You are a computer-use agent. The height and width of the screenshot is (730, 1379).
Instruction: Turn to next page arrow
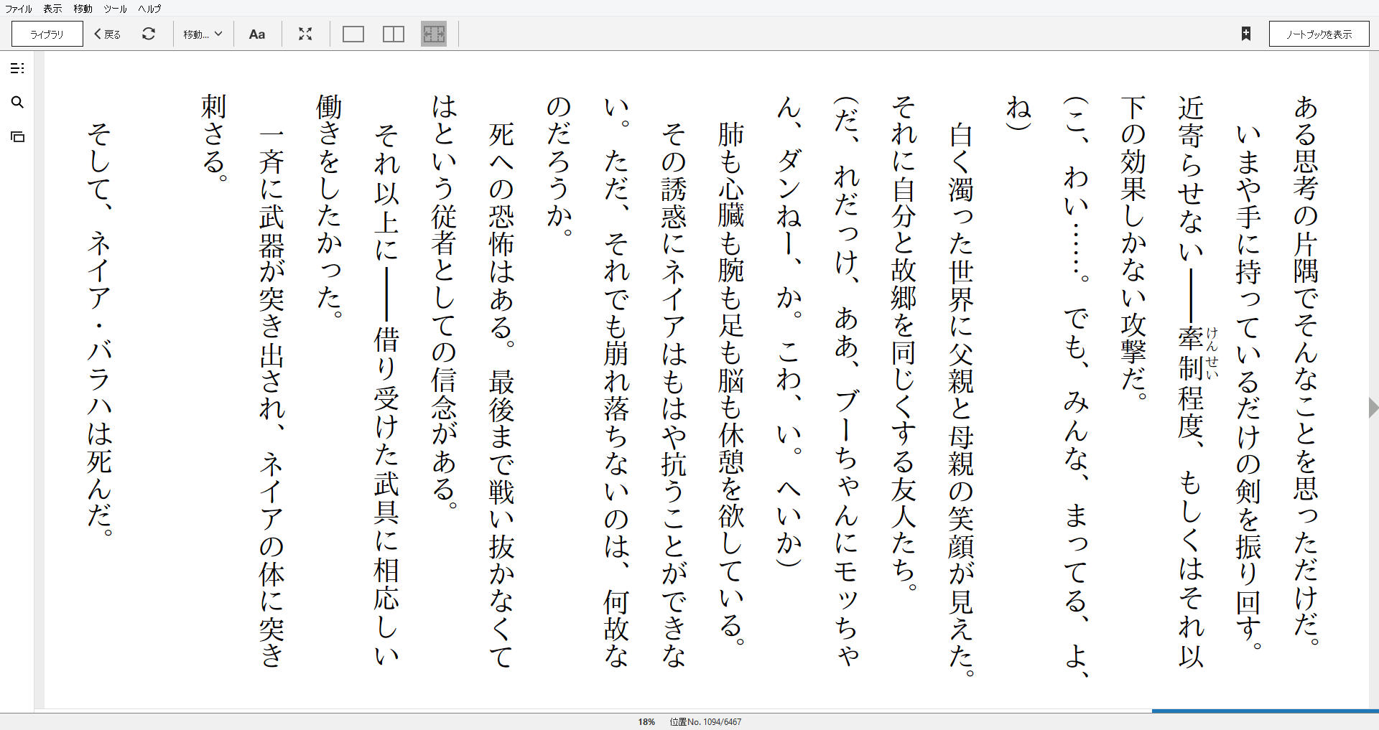(x=1373, y=407)
